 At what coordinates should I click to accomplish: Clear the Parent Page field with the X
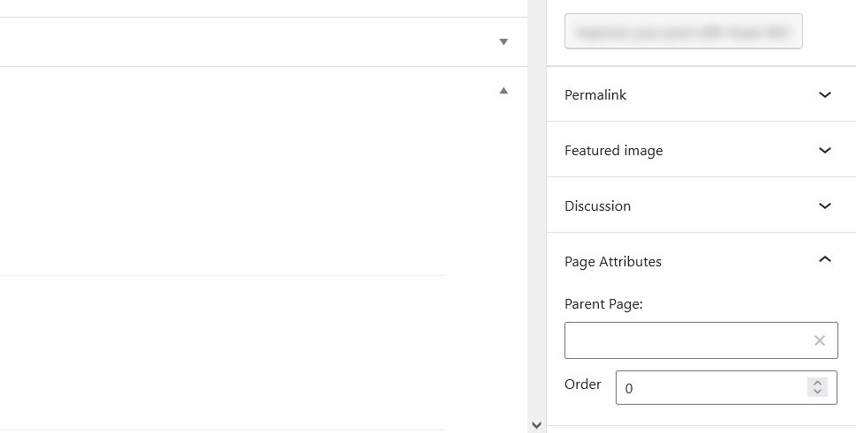pos(819,340)
